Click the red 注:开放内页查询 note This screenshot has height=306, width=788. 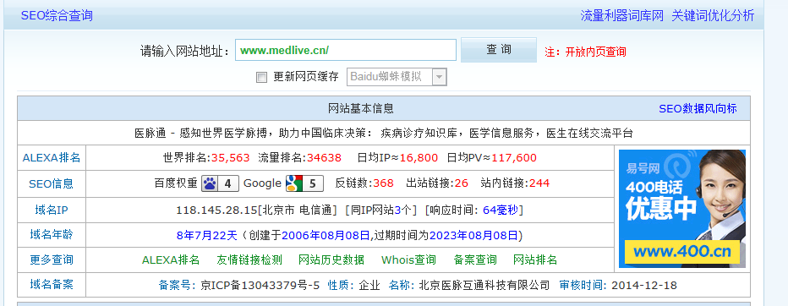tap(585, 52)
